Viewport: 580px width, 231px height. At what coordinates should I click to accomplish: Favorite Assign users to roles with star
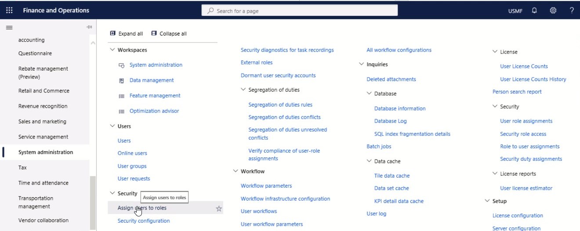(x=219, y=209)
